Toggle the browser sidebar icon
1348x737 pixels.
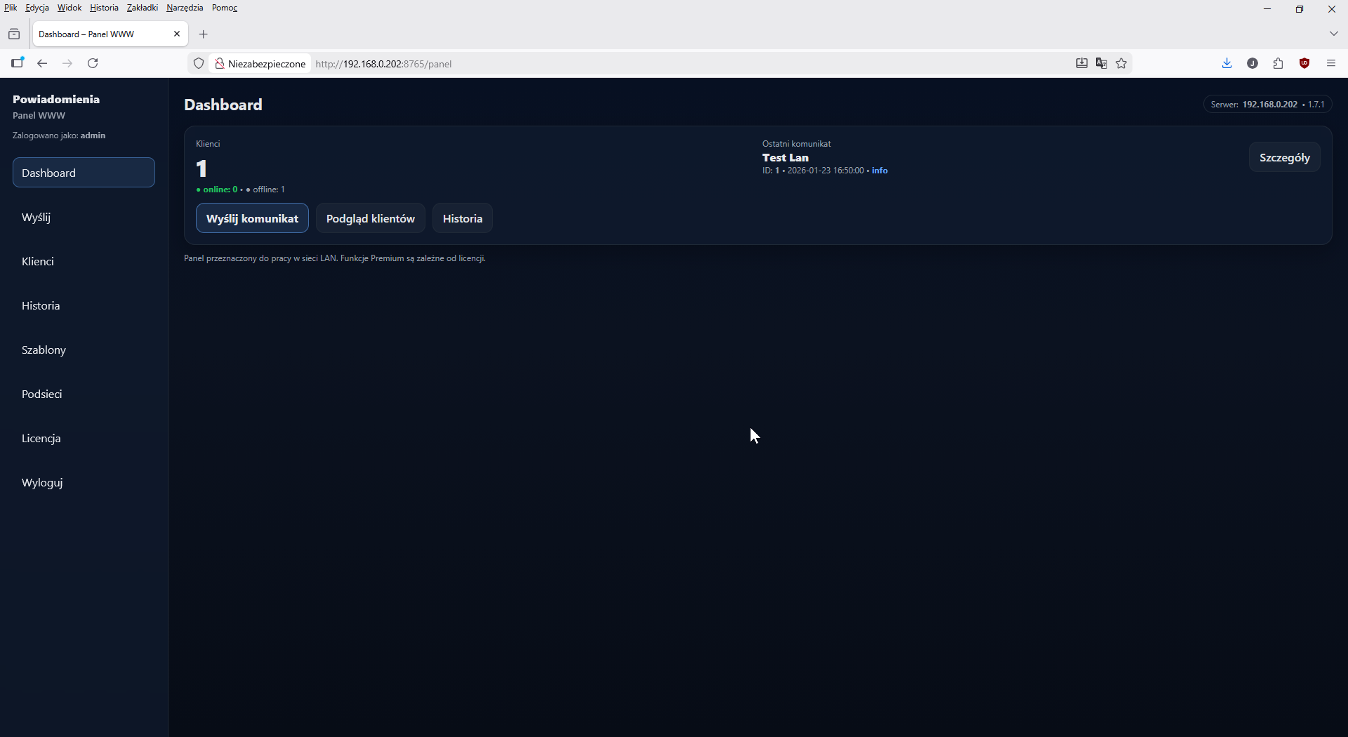point(18,62)
